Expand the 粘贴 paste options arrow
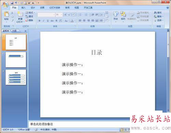This screenshot has height=133, width=171. [6, 22]
